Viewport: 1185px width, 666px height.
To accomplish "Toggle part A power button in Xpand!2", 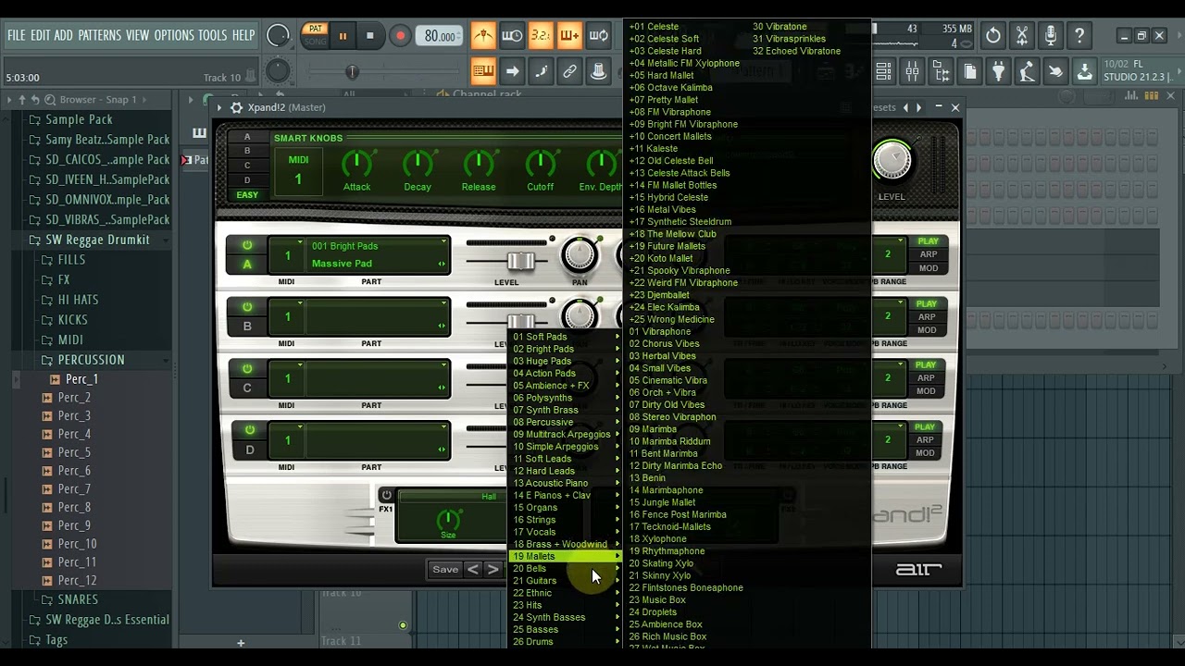I will pyautogui.click(x=247, y=245).
